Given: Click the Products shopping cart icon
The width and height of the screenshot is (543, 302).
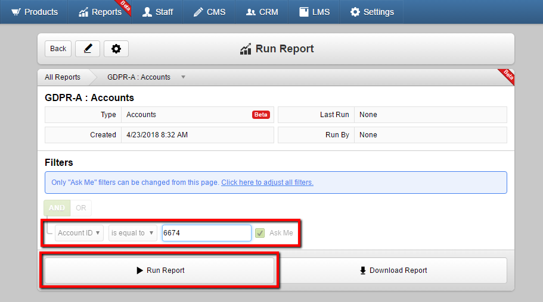Looking at the screenshot, I should click(x=16, y=12).
